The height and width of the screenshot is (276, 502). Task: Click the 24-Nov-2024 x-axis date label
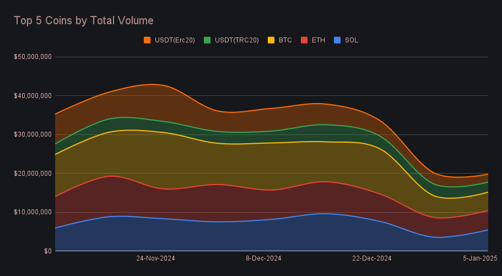pos(155,258)
